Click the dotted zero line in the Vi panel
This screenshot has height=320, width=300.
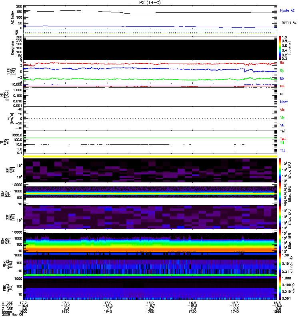150,118
